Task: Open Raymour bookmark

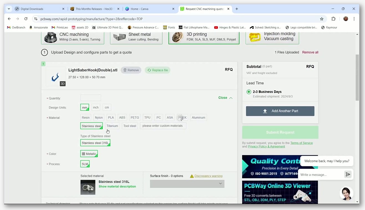Action: click(x=329, y=27)
